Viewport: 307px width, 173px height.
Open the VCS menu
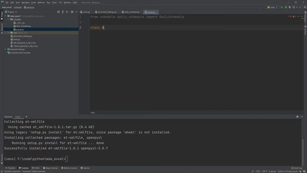click(x=60, y=2)
